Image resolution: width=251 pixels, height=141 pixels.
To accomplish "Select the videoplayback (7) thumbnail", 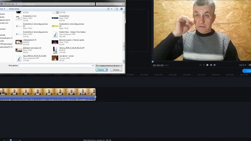I will click(19, 42).
